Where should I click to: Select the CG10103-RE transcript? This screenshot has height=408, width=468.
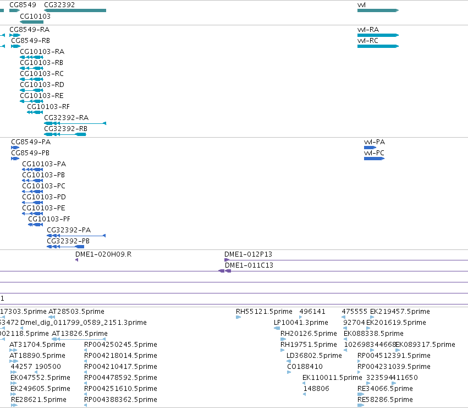click(x=32, y=101)
